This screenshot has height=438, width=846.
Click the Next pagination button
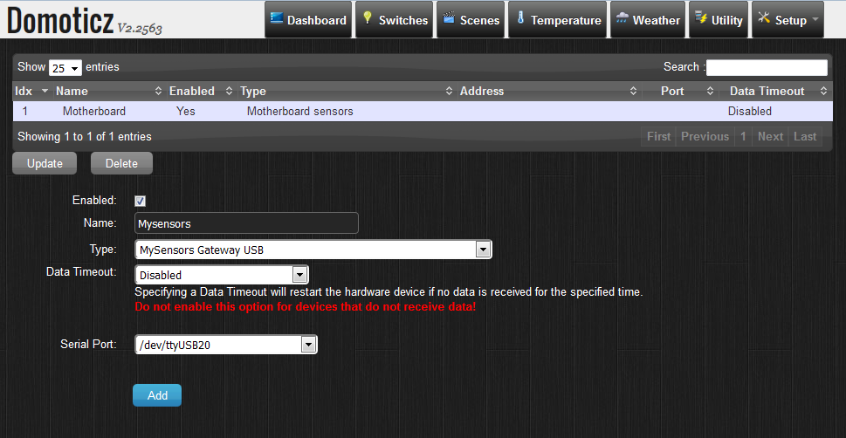click(x=770, y=136)
